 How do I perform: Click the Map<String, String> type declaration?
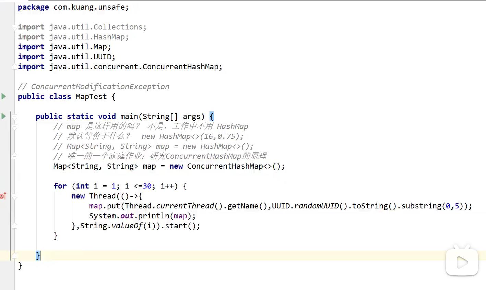coord(96,166)
